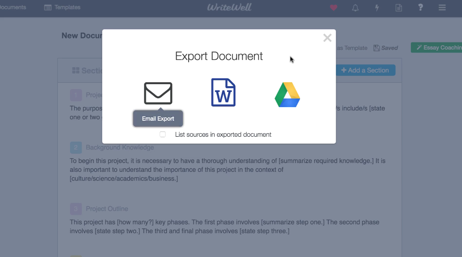Export document as Word file icon
The image size is (462, 257).
click(223, 92)
